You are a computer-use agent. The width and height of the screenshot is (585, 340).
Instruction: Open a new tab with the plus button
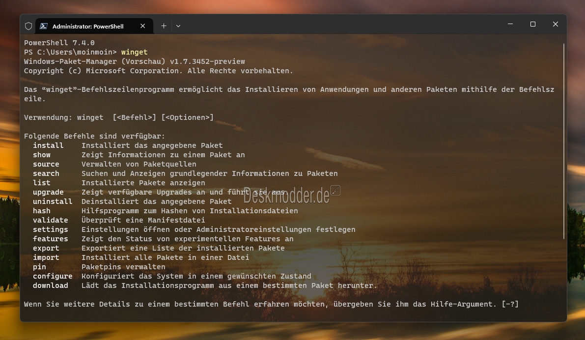pos(164,26)
